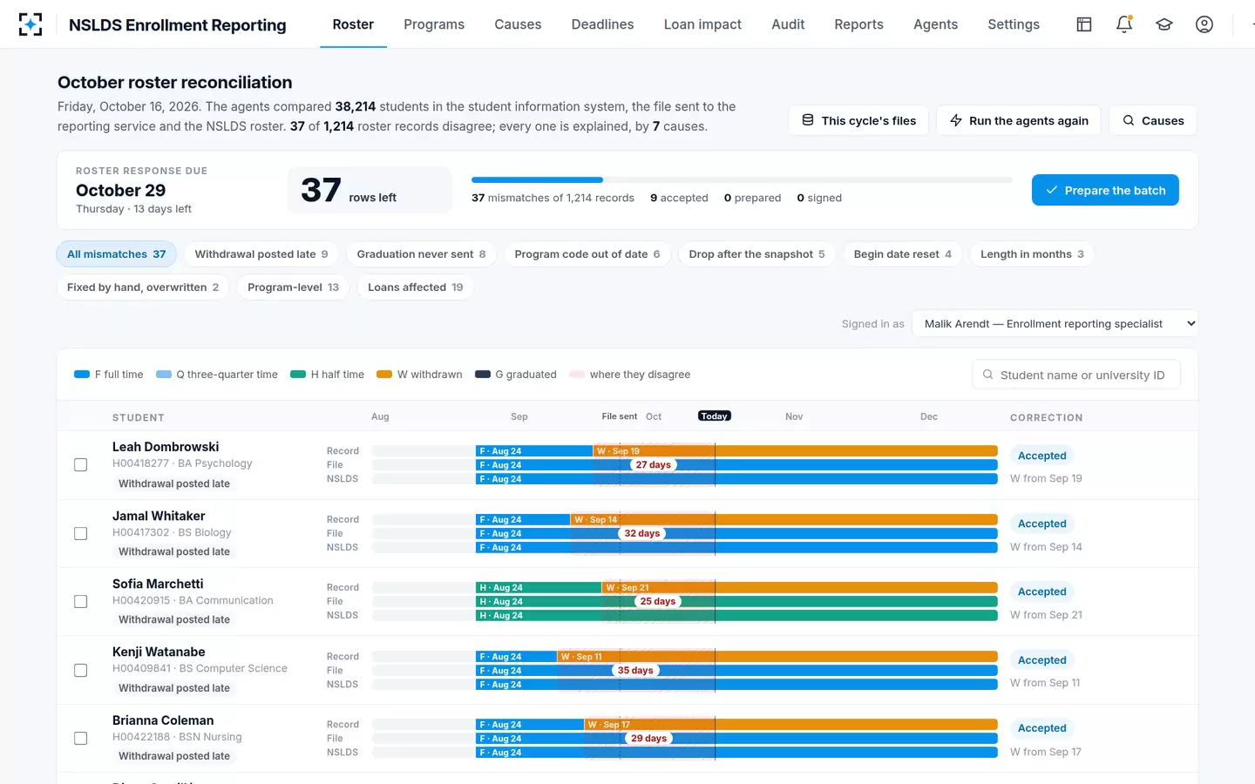1255x784 pixels.
Task: Show the Loans affected filter
Action: click(x=415, y=287)
